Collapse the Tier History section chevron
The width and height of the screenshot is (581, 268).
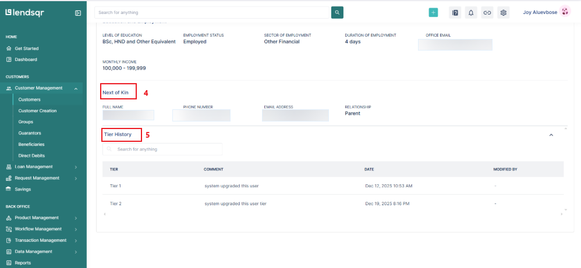[551, 135]
